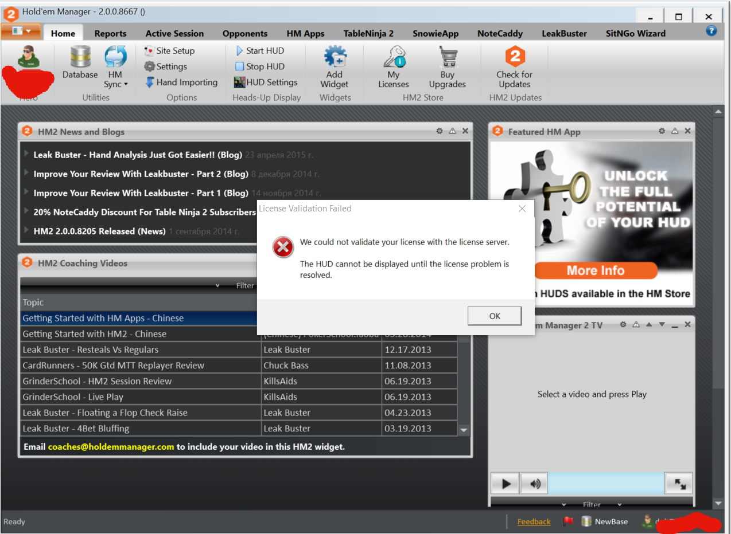Viewport: 731px width, 534px height.
Task: Open Hand Importing options
Action: 181,83
